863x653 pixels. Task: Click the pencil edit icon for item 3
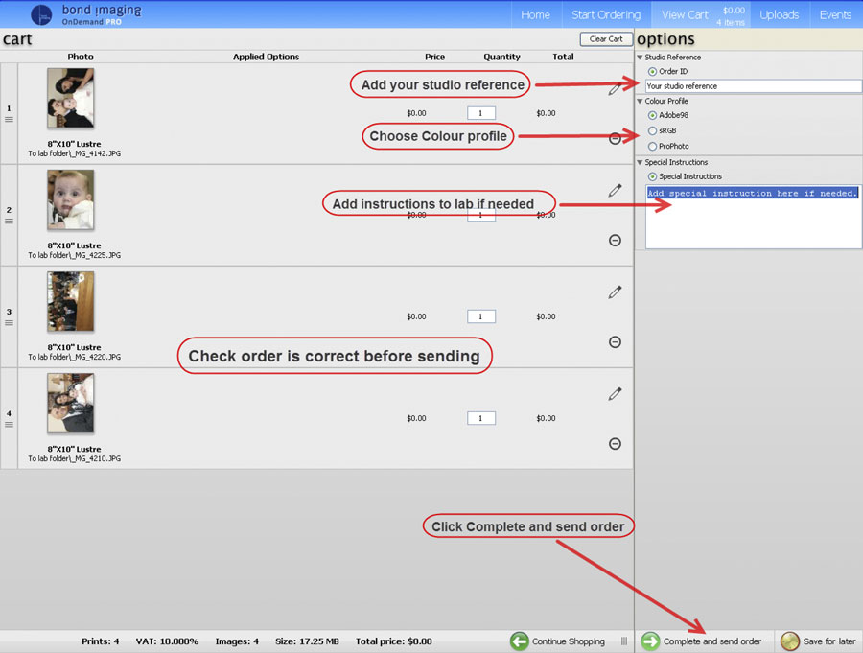pyautogui.click(x=616, y=292)
